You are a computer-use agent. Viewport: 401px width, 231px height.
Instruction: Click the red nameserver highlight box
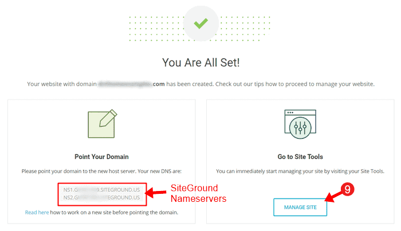[x=102, y=194]
